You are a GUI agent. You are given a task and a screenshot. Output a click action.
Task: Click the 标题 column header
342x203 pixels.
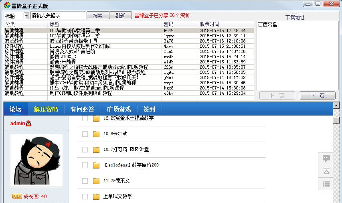[x=105, y=24]
